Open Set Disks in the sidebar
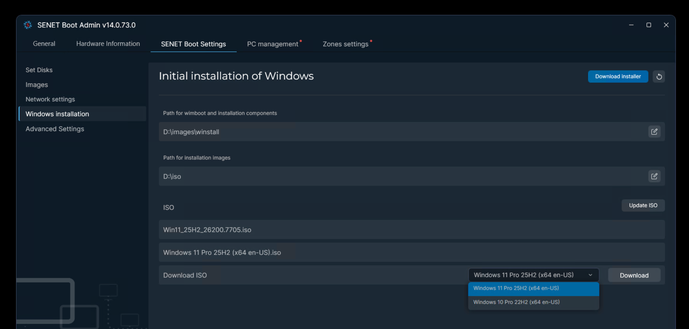The width and height of the screenshot is (689, 329). tap(39, 70)
